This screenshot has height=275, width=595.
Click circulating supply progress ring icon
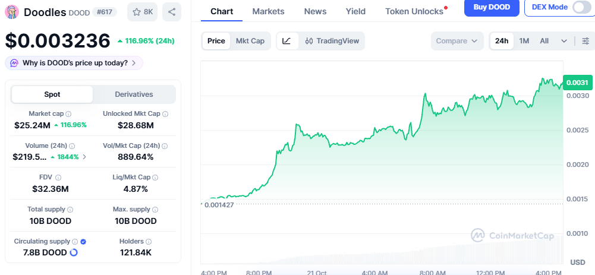point(74,252)
